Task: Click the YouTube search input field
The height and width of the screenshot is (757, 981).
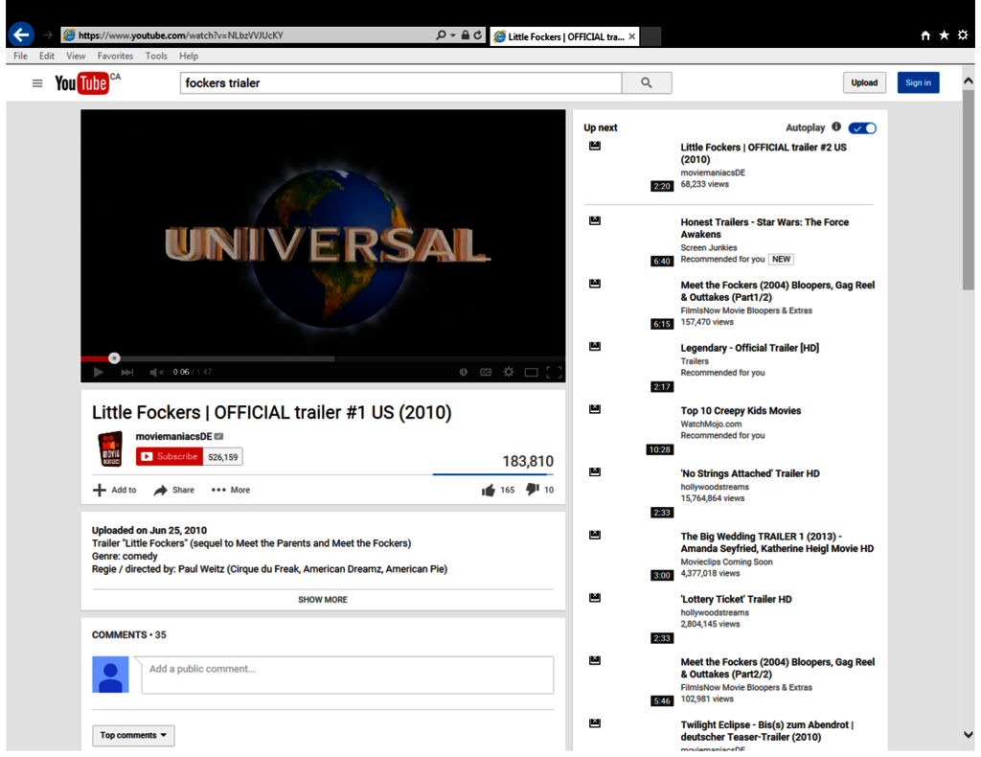Action: [x=401, y=82]
